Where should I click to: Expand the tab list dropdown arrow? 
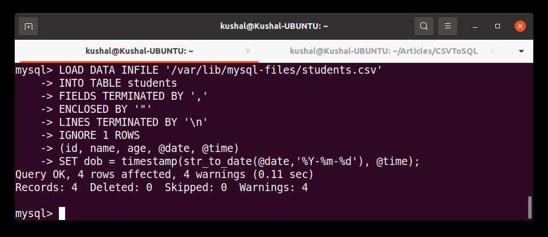pyautogui.click(x=521, y=51)
